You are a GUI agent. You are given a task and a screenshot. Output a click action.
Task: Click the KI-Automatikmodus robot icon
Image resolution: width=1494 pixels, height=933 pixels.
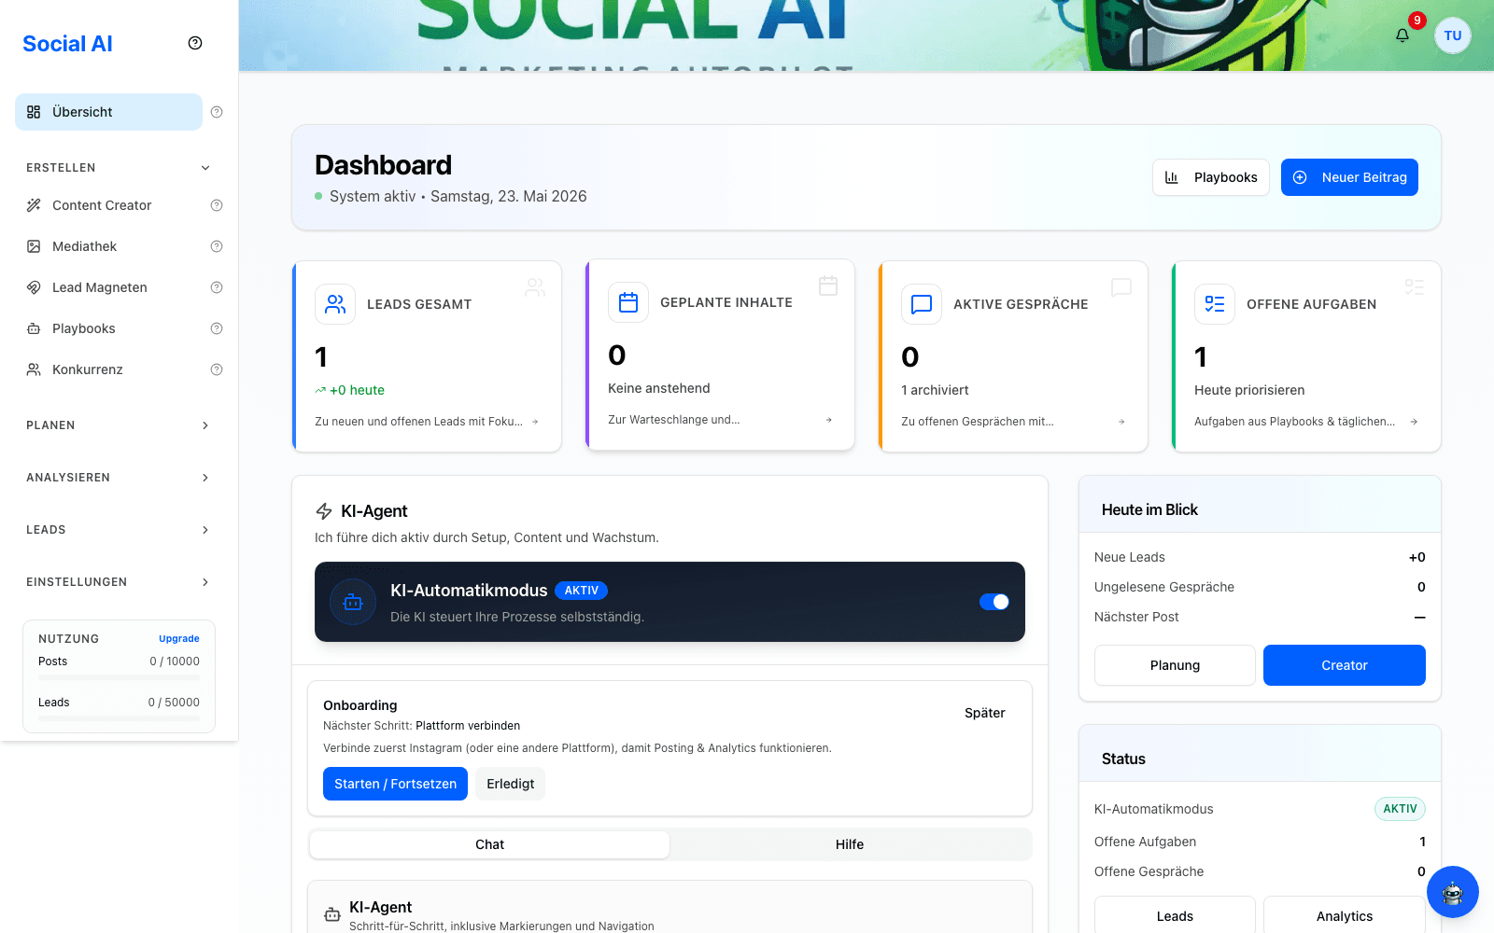point(353,602)
